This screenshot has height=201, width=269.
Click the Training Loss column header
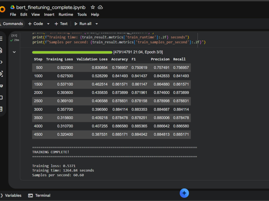tap(59, 59)
